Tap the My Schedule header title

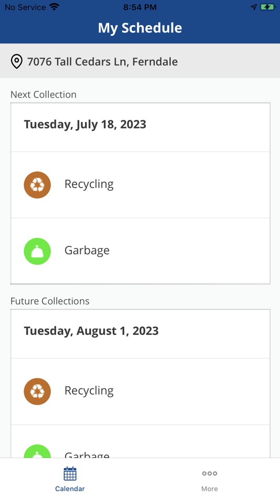click(x=140, y=28)
